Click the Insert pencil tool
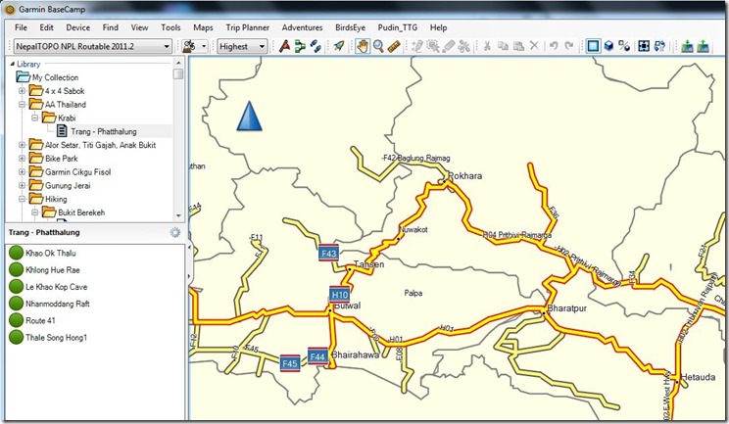729x424 pixels. tap(417, 46)
